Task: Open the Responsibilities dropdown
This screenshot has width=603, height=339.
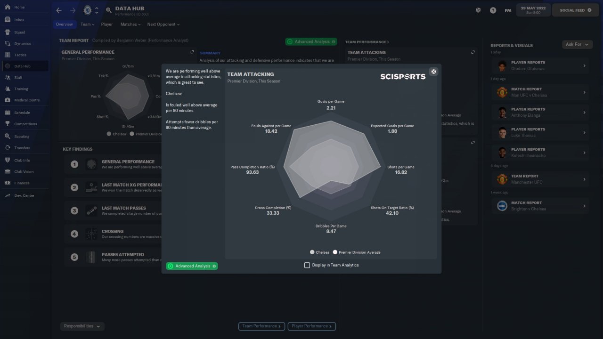Action: (x=82, y=326)
